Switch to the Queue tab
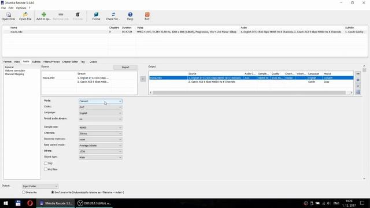The width and height of the screenshot is (370, 208). 93,62
